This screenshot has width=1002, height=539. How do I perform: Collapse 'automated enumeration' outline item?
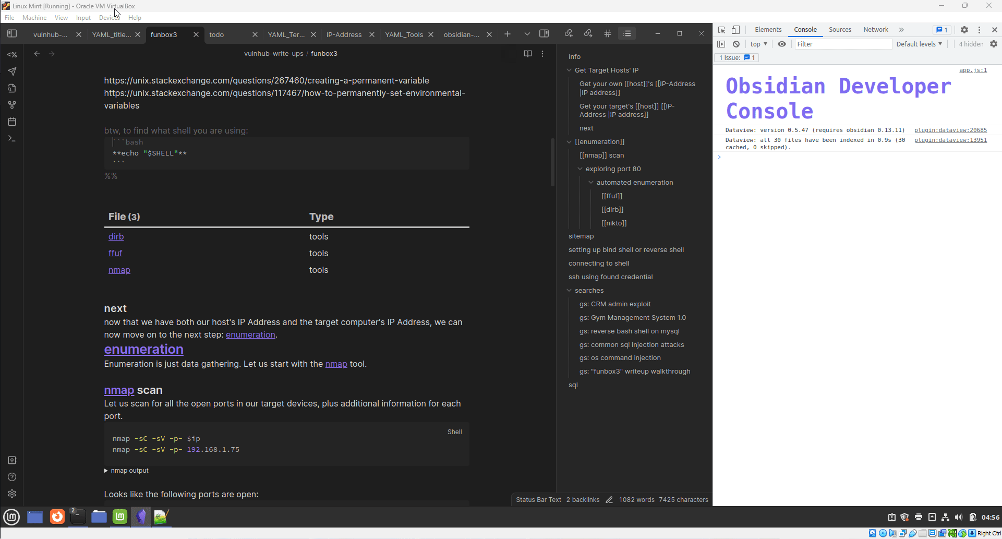pos(591,183)
